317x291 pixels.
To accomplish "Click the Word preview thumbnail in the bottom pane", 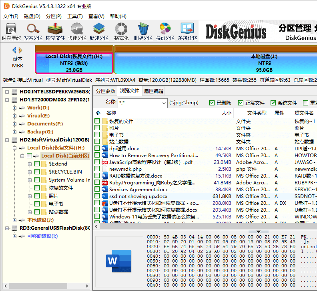I will (x=118, y=261).
